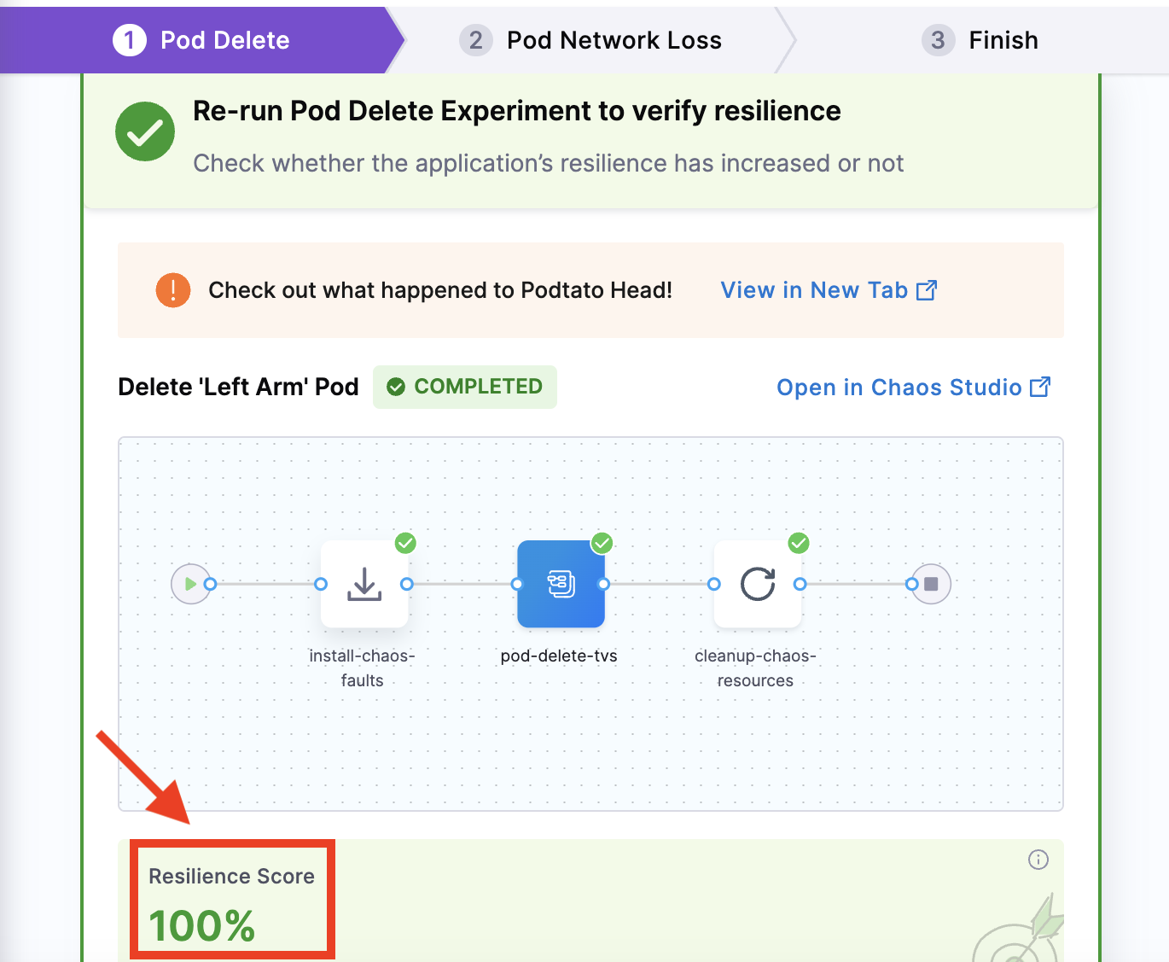The width and height of the screenshot is (1169, 962).
Task: Open View in New Tab link
Action: (x=814, y=290)
